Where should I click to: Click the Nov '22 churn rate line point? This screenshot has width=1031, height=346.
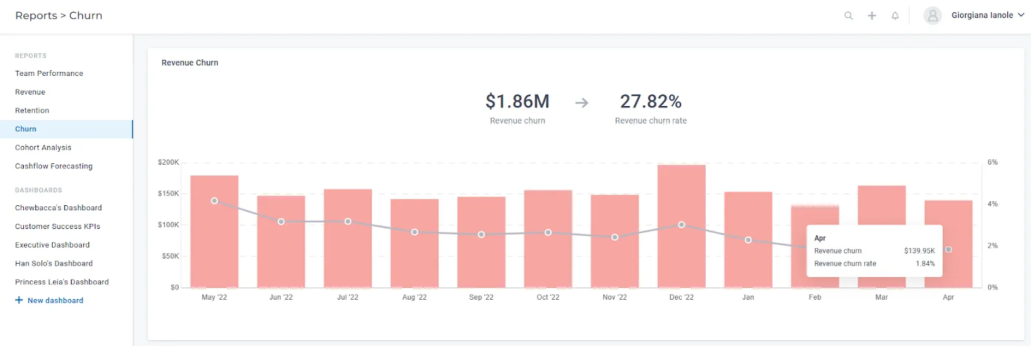pyautogui.click(x=615, y=237)
